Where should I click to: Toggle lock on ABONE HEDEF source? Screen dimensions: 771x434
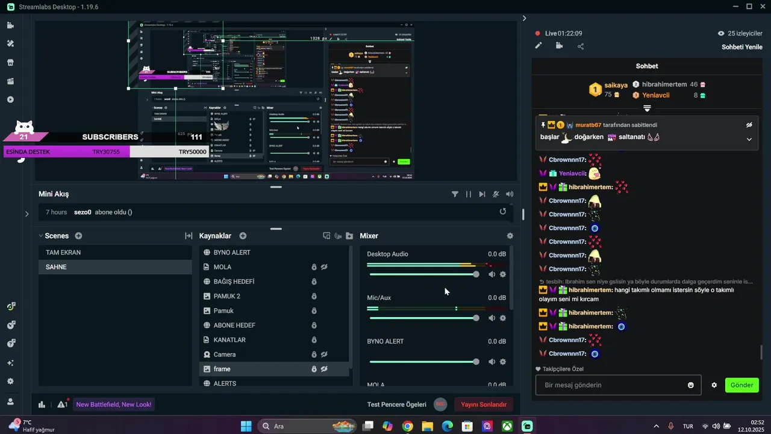pyautogui.click(x=314, y=325)
